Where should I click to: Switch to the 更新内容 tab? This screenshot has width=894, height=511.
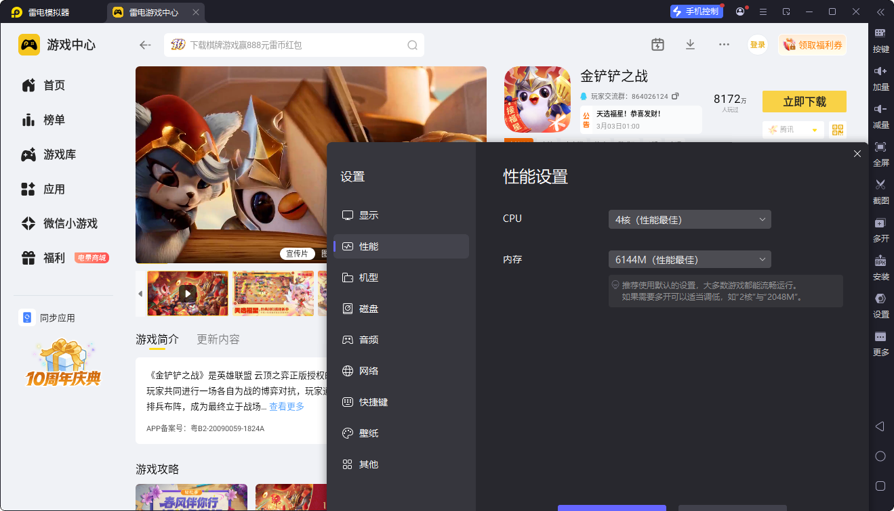(x=218, y=339)
